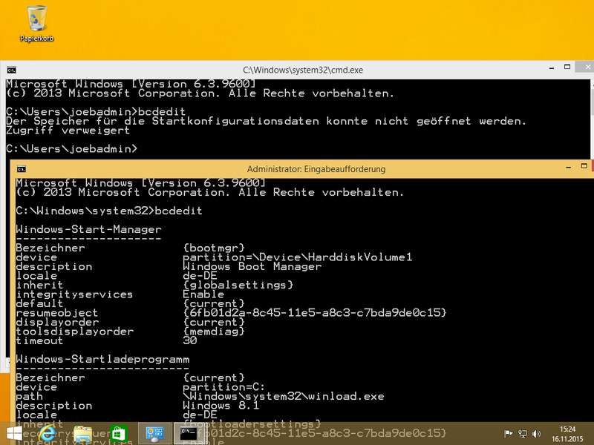Click the network icon in system tray
The width and height of the screenshot is (594, 445).
pyautogui.click(x=523, y=434)
